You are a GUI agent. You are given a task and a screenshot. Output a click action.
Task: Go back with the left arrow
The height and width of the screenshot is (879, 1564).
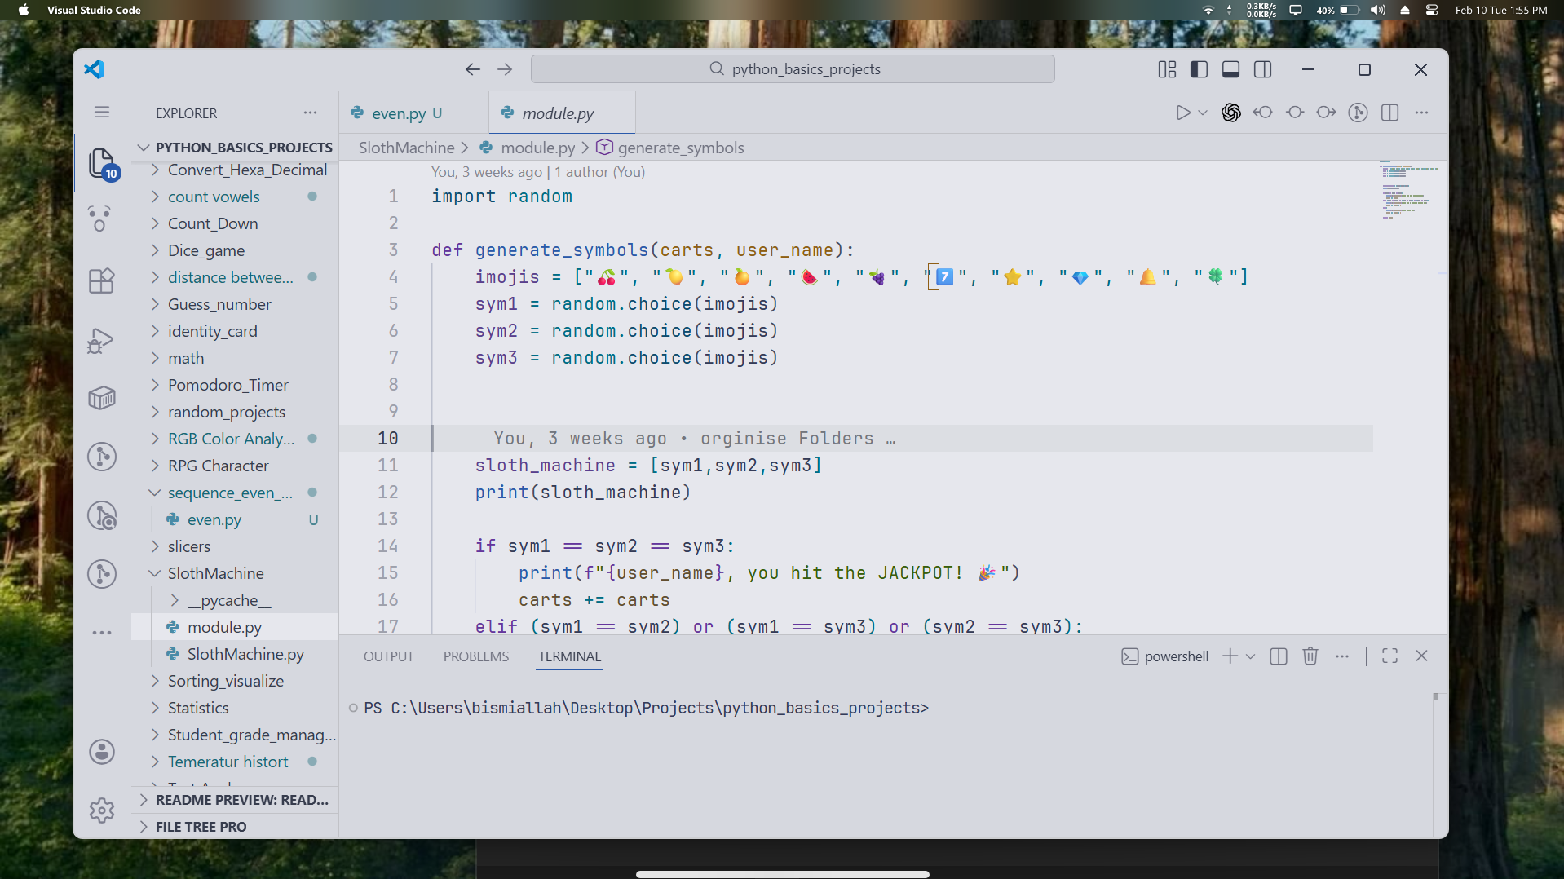click(473, 69)
